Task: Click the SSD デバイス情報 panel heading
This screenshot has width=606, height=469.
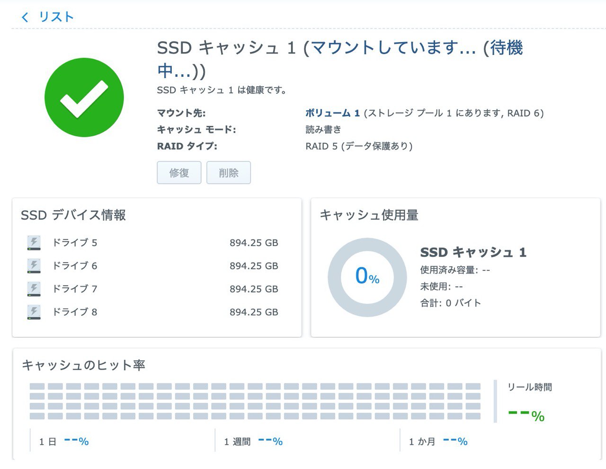Action: pyautogui.click(x=73, y=215)
